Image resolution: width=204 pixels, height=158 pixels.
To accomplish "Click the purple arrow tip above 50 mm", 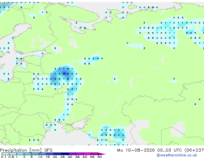I will click(102, 154).
